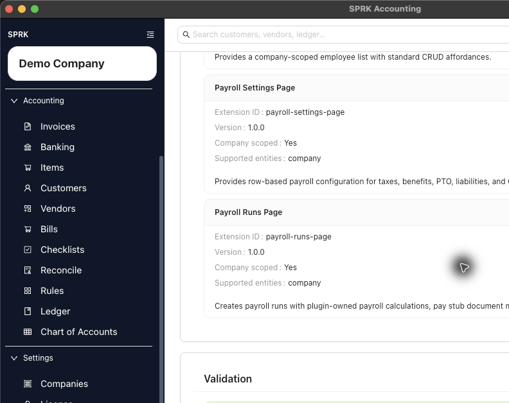The image size is (509, 403).
Task: Click Supported entities company under Payroll Settings
Action: [x=268, y=159]
